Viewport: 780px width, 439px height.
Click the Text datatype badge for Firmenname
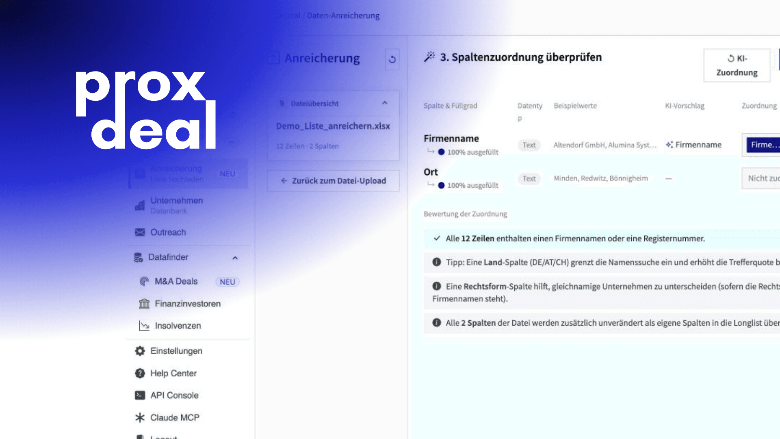[x=529, y=145]
